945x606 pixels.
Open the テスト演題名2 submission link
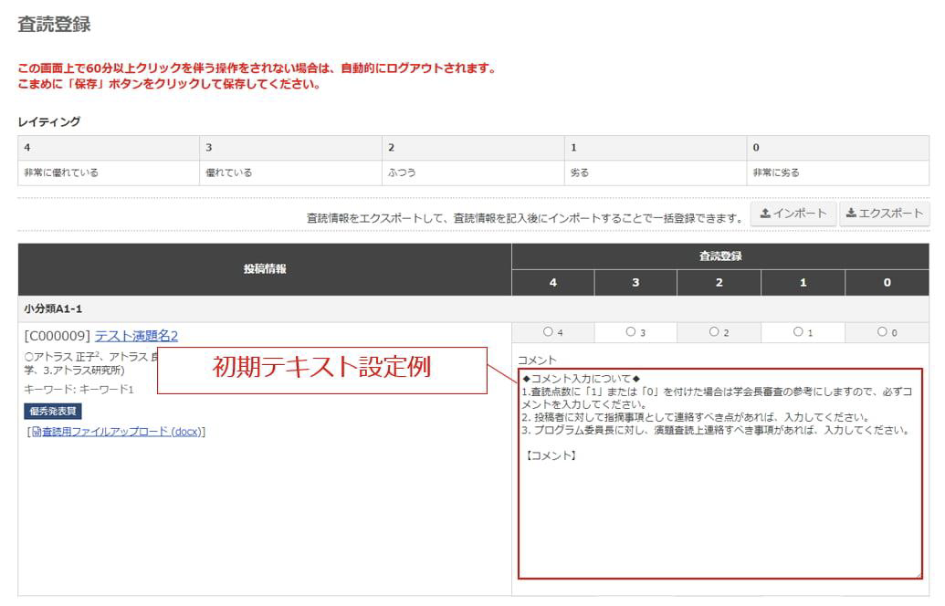tap(136, 336)
